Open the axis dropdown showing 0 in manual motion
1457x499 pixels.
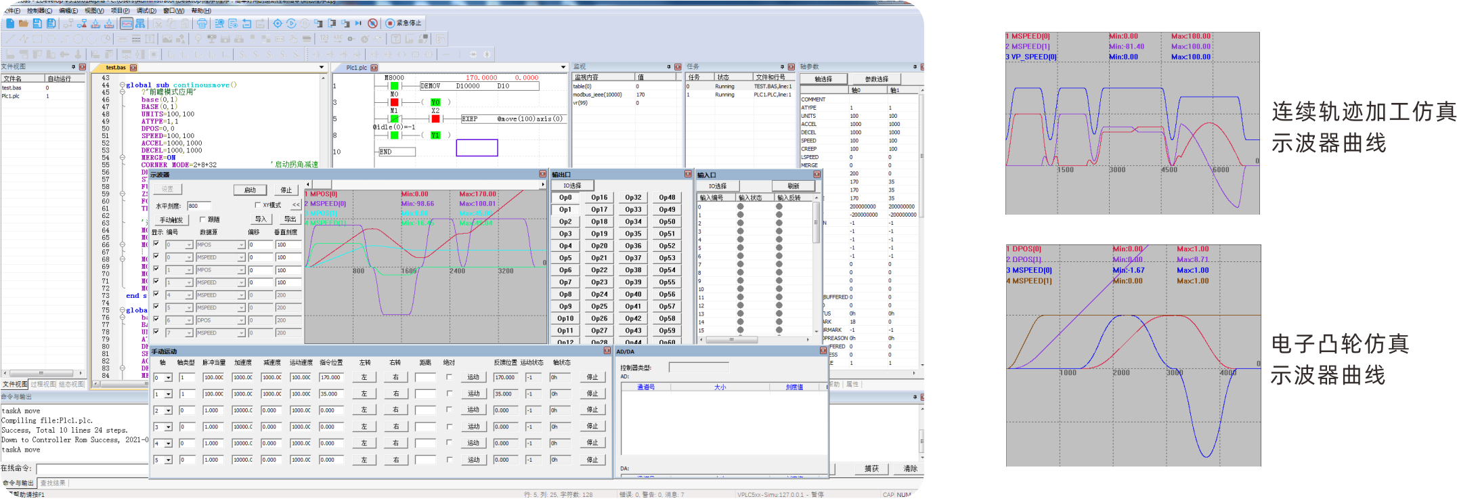(169, 378)
